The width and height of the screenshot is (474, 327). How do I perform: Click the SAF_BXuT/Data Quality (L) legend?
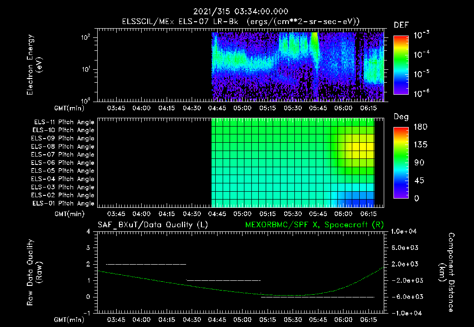pyautogui.click(x=153, y=225)
